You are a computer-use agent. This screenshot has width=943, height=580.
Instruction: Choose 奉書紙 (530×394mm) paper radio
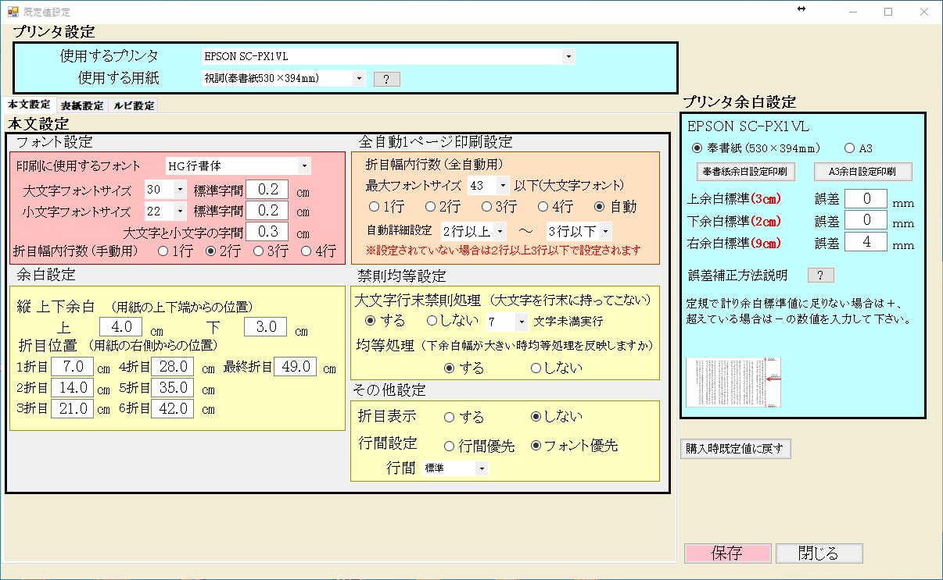point(756,148)
